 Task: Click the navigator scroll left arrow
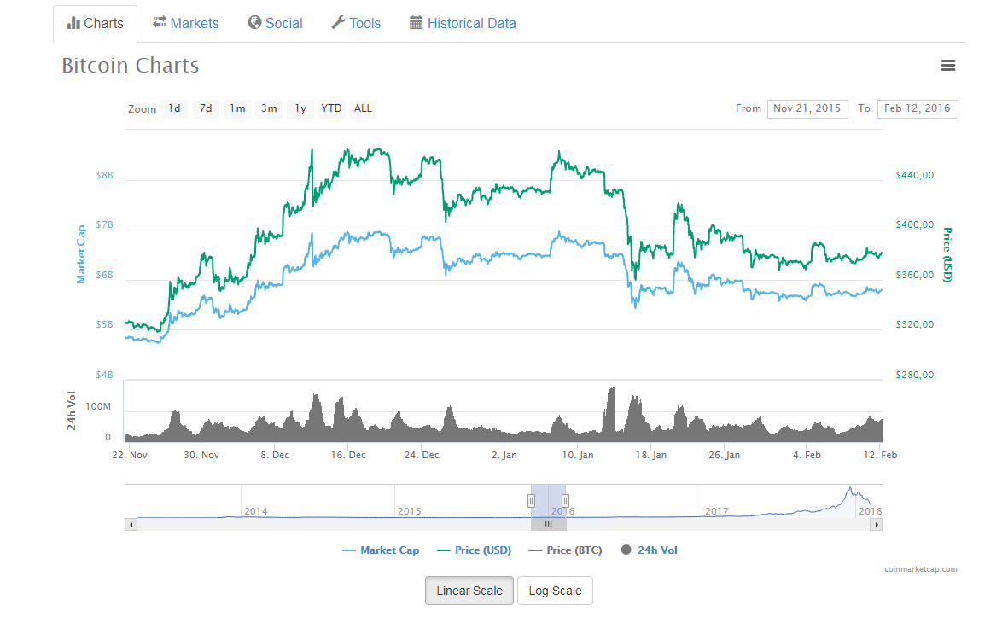(131, 525)
